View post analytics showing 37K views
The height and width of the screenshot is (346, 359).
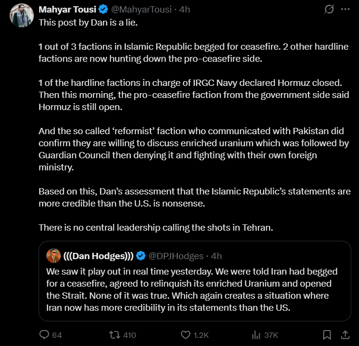(x=257, y=334)
